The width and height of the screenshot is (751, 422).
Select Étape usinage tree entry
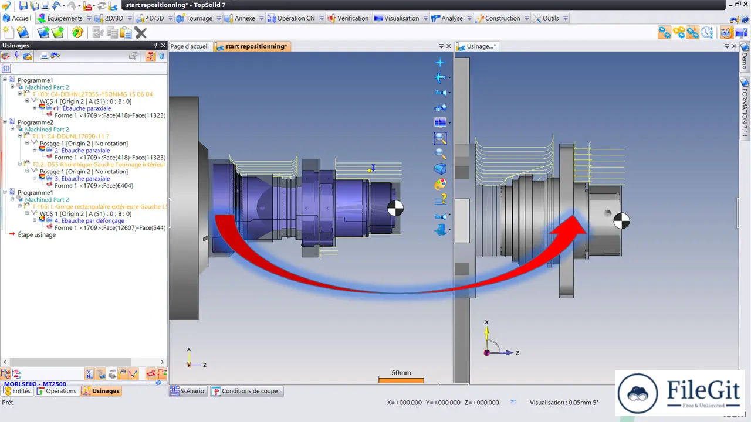click(37, 235)
